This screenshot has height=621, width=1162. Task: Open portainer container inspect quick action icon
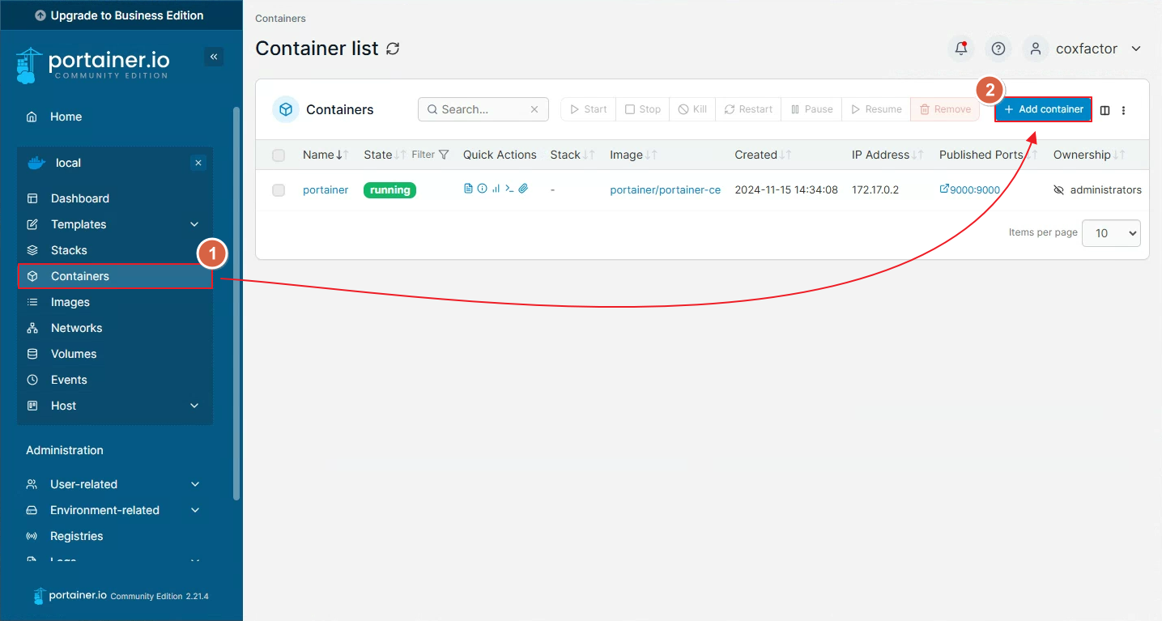pyautogui.click(x=482, y=189)
